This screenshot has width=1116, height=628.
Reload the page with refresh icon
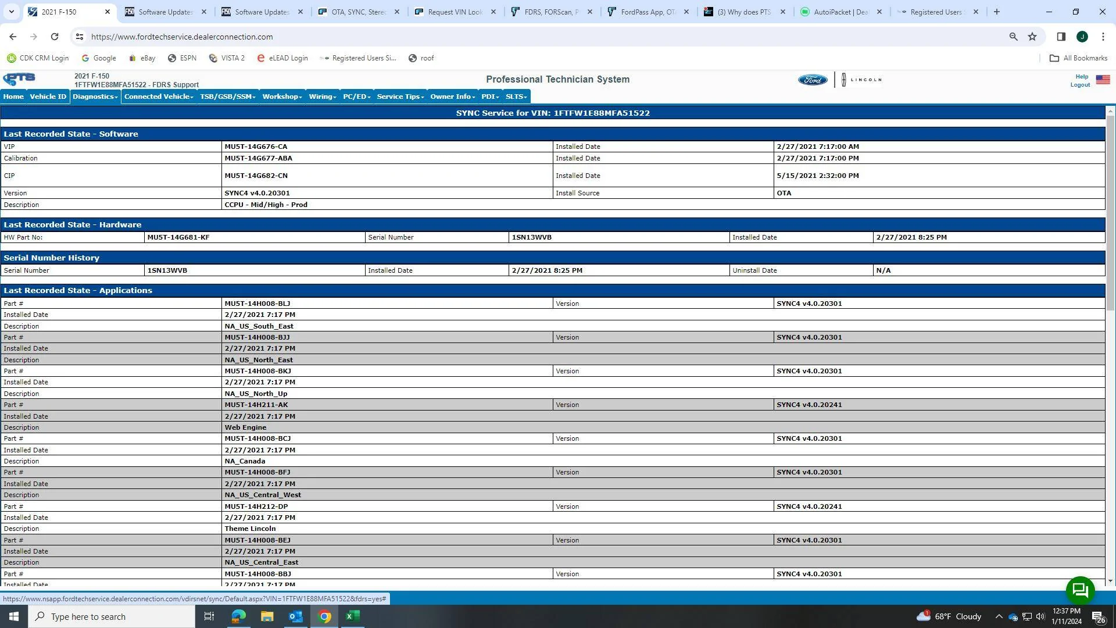pyautogui.click(x=54, y=37)
